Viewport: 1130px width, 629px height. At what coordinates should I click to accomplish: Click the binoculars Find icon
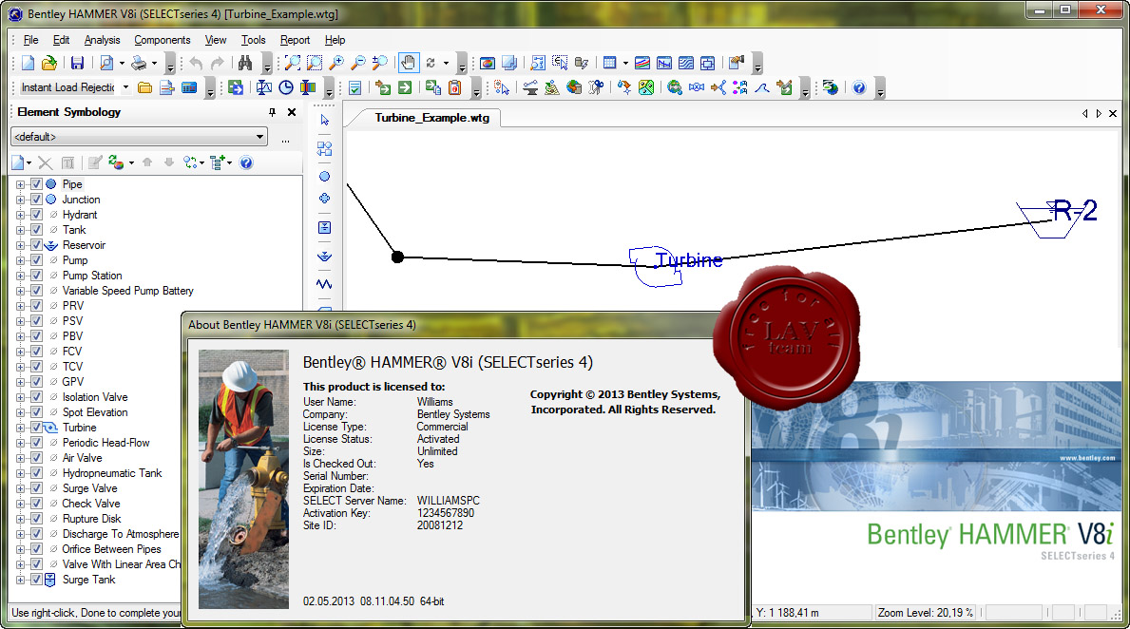click(245, 64)
